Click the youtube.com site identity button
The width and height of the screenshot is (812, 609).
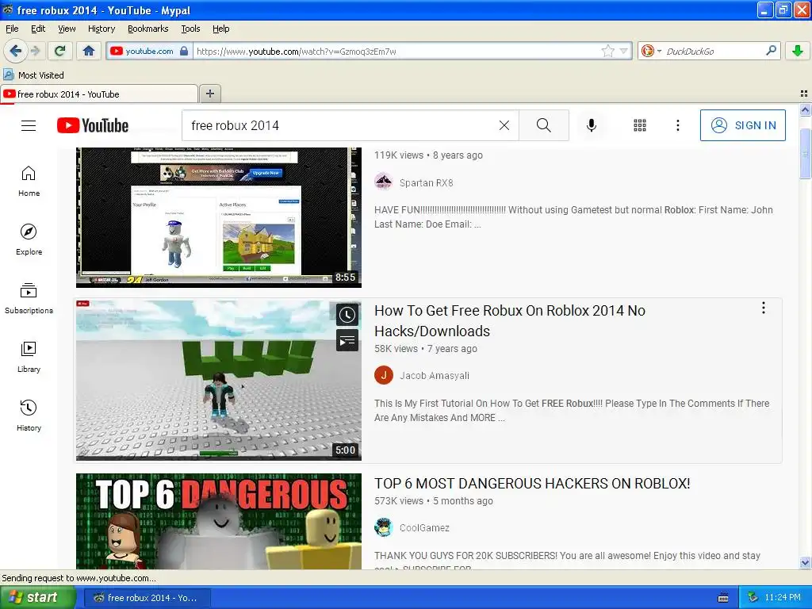149,51
